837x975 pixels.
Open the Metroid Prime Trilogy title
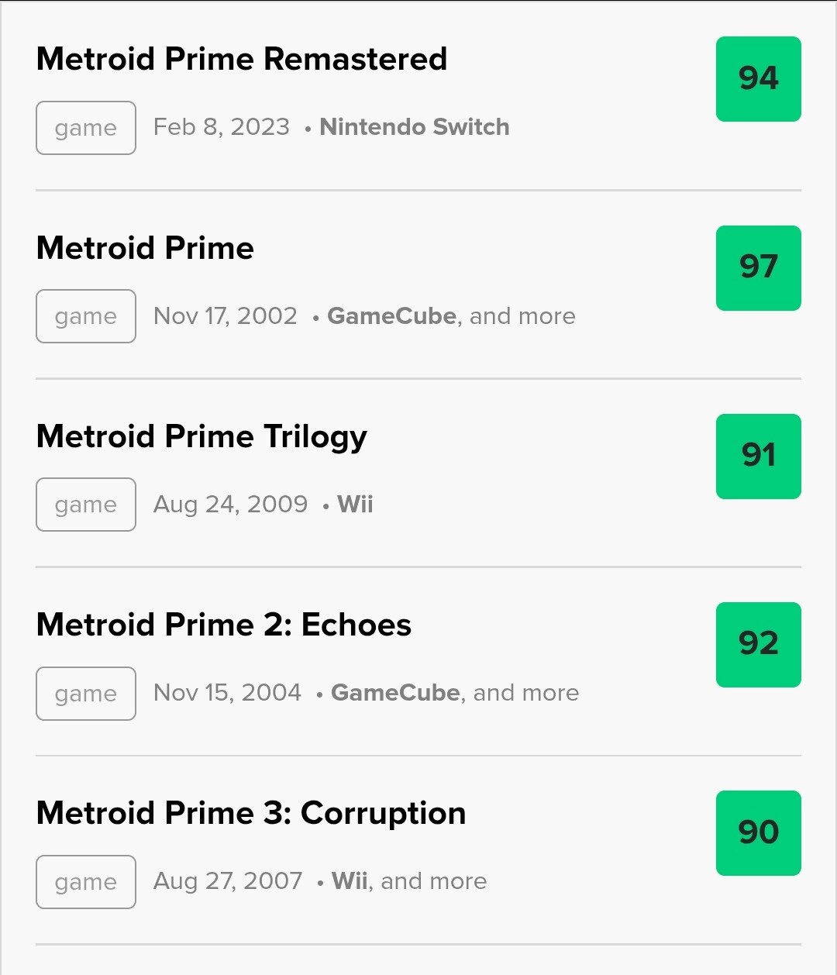pos(201,437)
